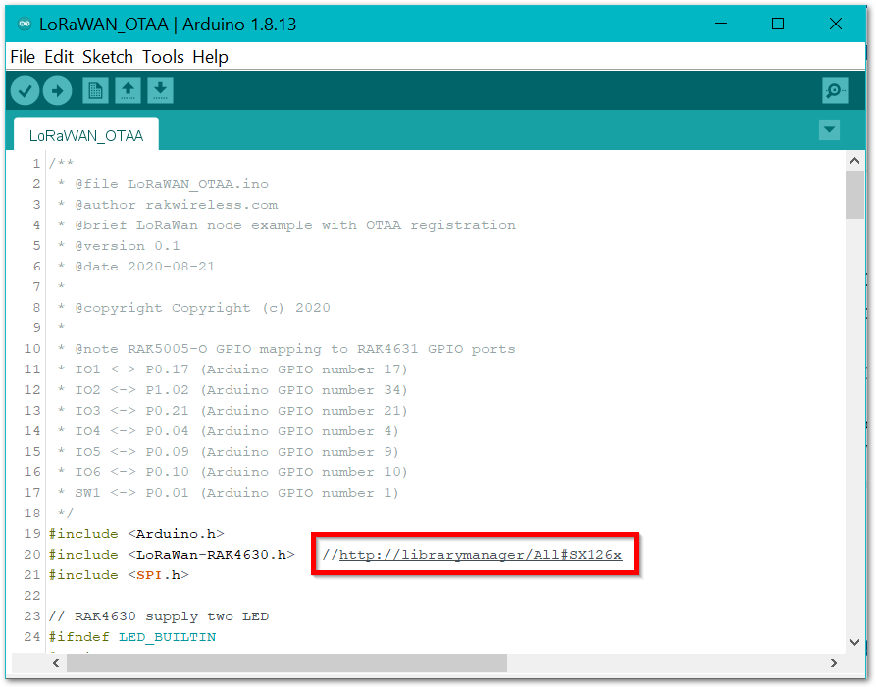Select the LoRaWAN_OTAA tab
Image resolution: width=876 pixels, height=688 pixels.
(x=86, y=135)
